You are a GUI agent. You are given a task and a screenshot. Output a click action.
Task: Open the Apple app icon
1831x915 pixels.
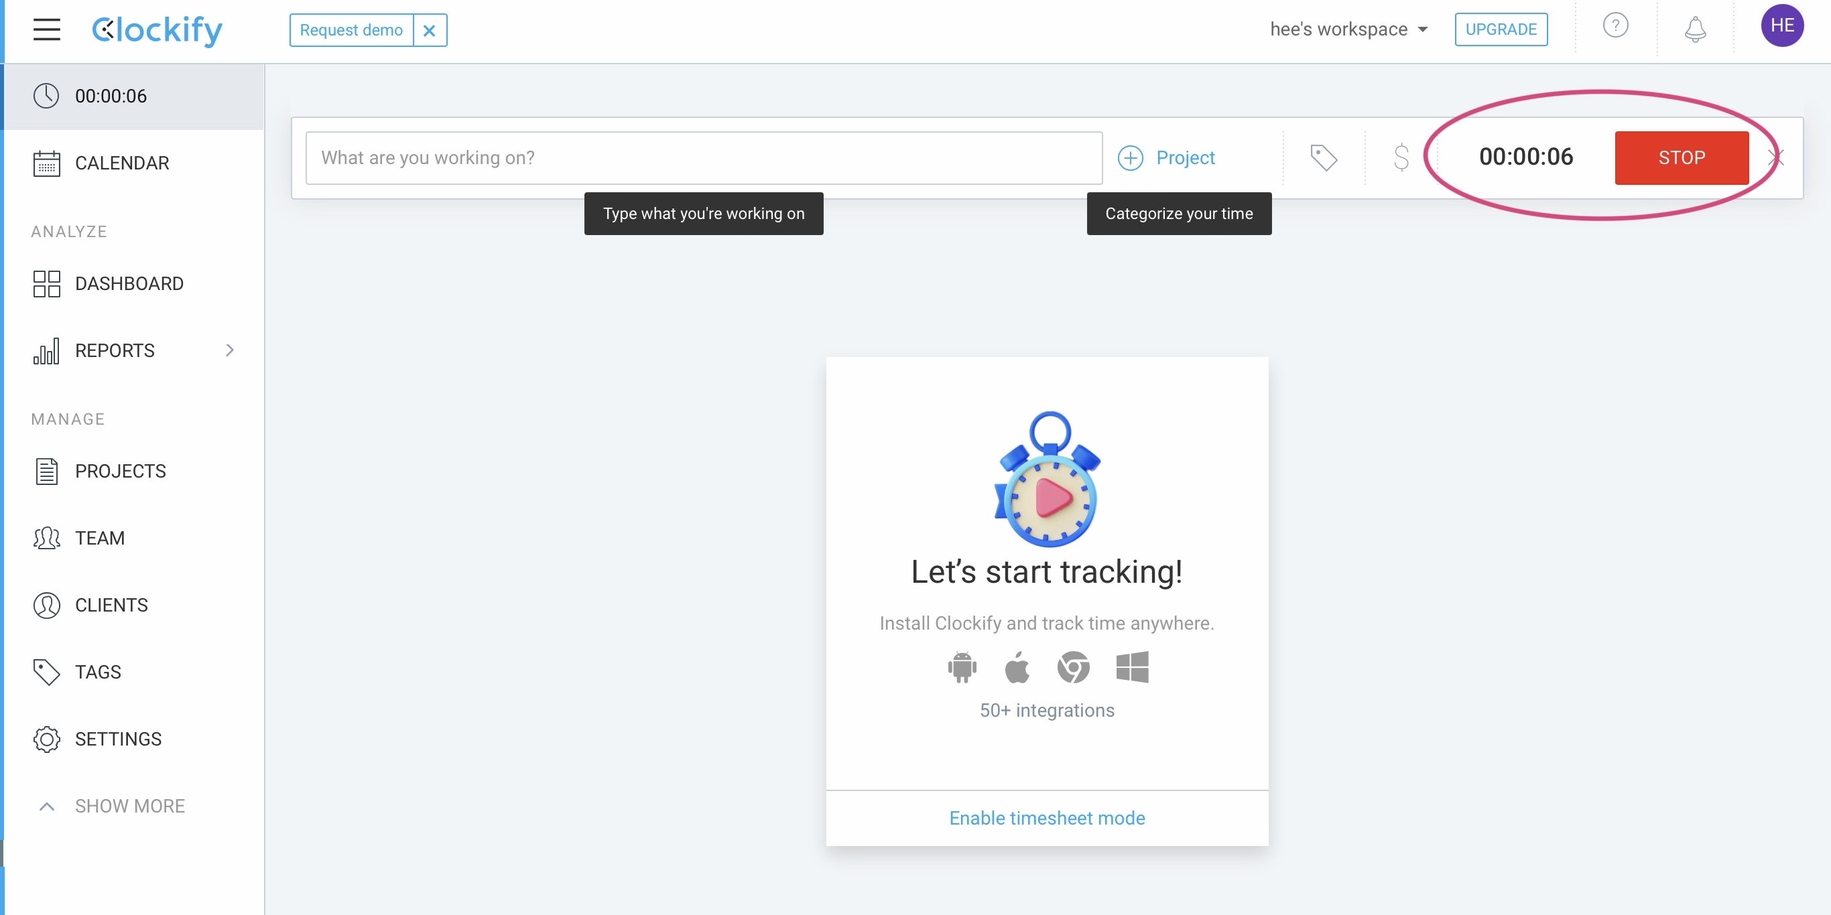[x=1017, y=666]
